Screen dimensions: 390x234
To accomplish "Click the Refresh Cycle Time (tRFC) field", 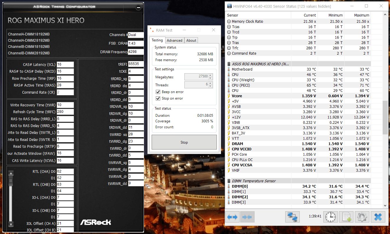I will (x=65, y=112).
